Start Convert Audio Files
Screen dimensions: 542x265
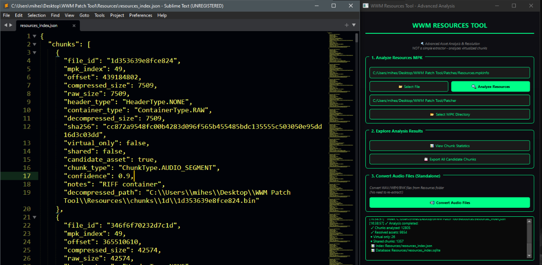pos(449,203)
